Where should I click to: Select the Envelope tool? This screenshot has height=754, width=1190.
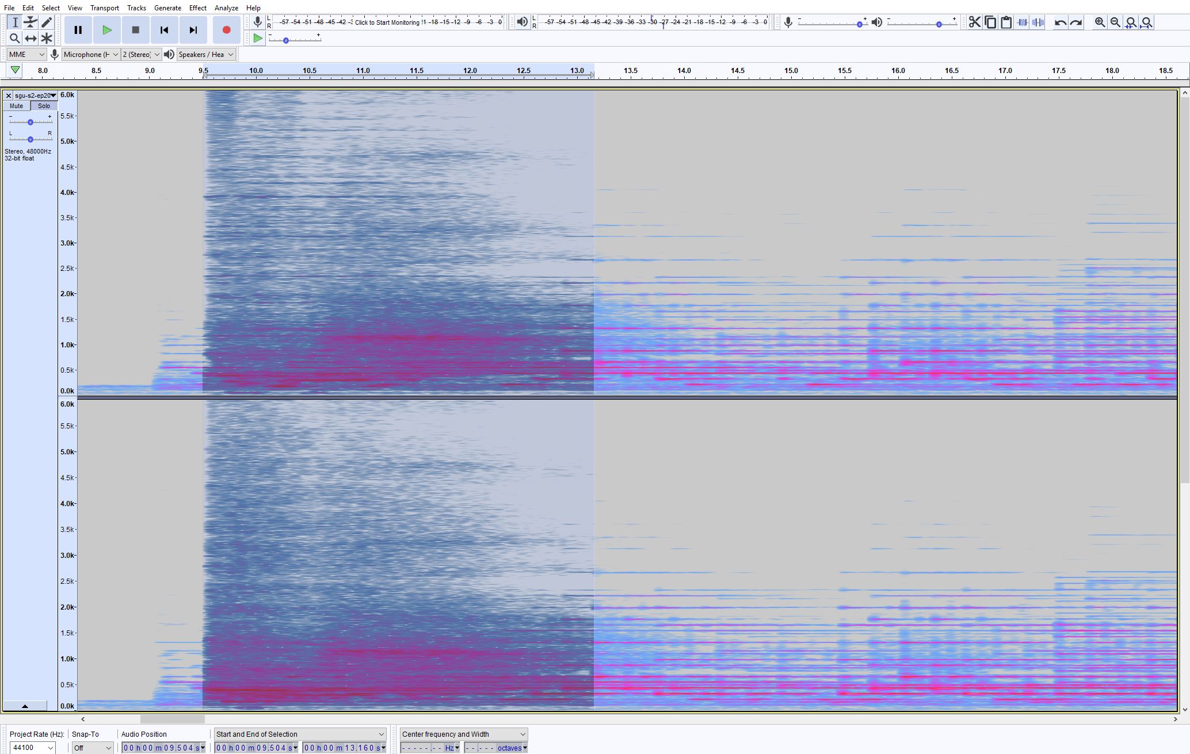(30, 22)
